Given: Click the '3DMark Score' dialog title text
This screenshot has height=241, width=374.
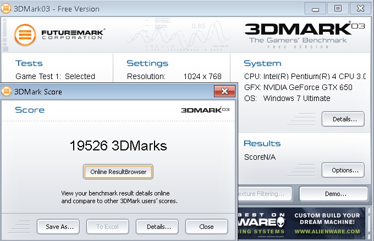Looking at the screenshot, I should pos(38,92).
